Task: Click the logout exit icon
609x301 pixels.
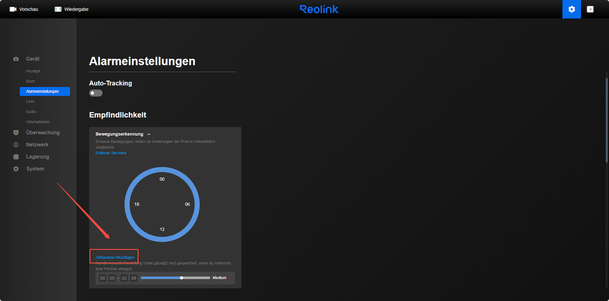Action: pos(590,9)
